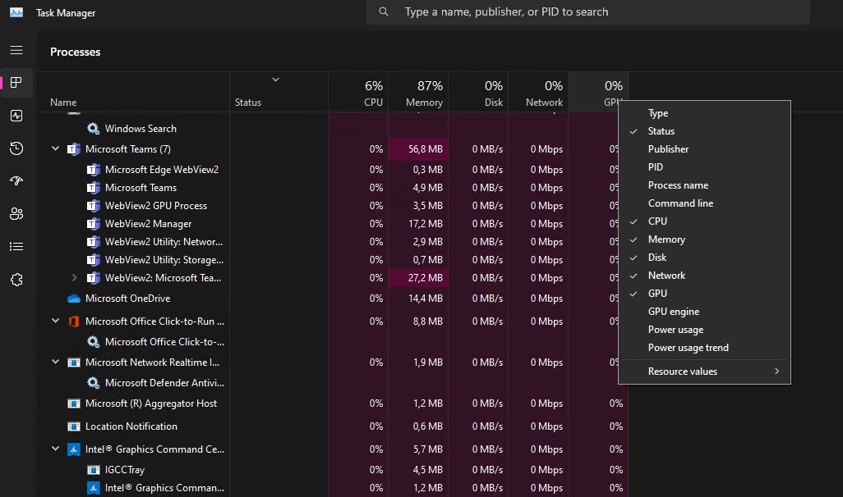
Task: Click the Microsoft Office Click-to-Run Office icon
Action: [x=74, y=321]
